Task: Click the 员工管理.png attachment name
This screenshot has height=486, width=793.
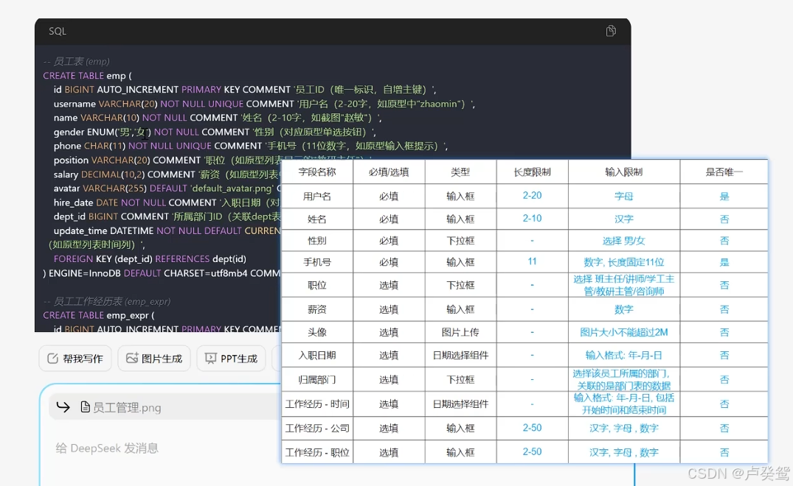Action: tap(127, 407)
